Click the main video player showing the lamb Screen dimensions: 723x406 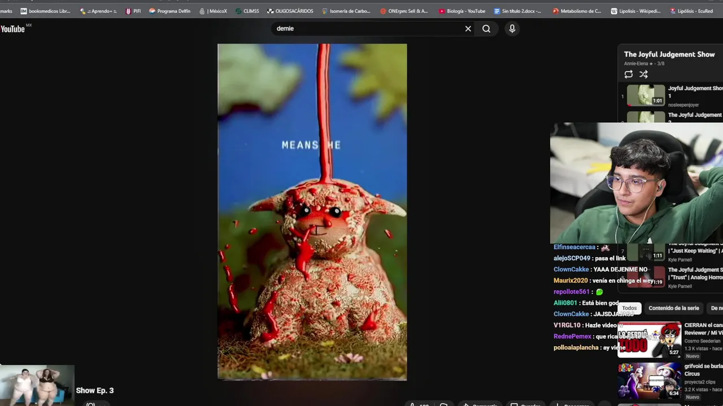pyautogui.click(x=312, y=212)
